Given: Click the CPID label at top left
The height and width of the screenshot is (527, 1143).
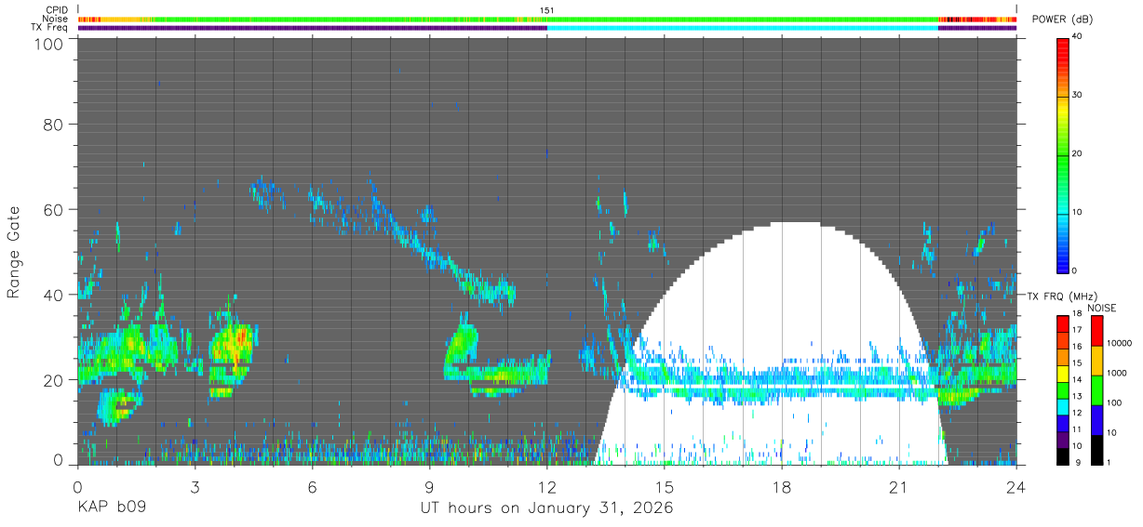Looking at the screenshot, I should (x=56, y=10).
